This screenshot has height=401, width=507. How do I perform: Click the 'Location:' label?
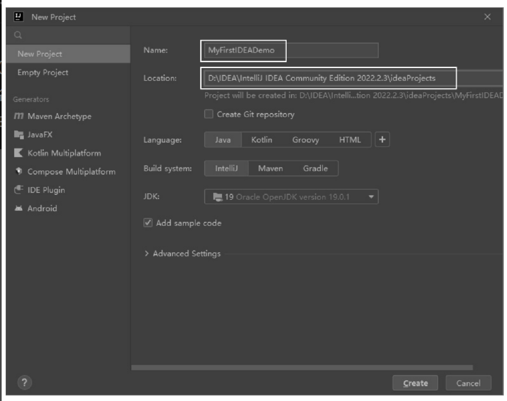[x=160, y=78]
